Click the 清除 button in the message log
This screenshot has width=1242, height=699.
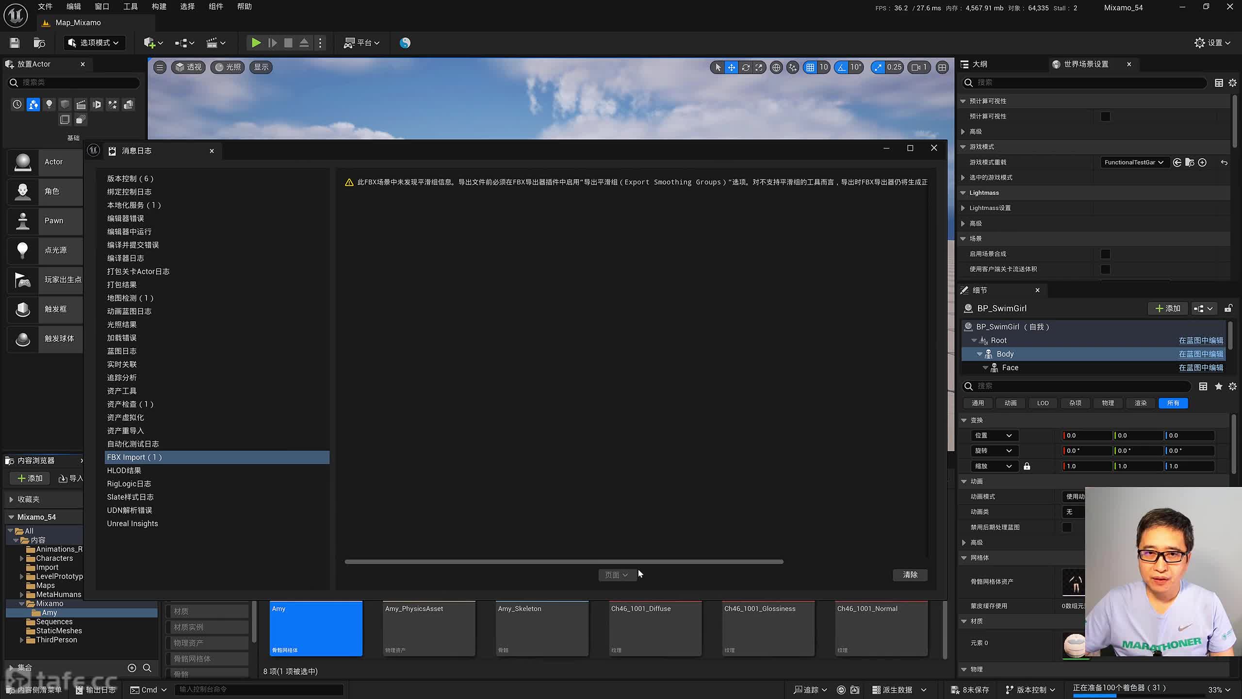coord(910,575)
